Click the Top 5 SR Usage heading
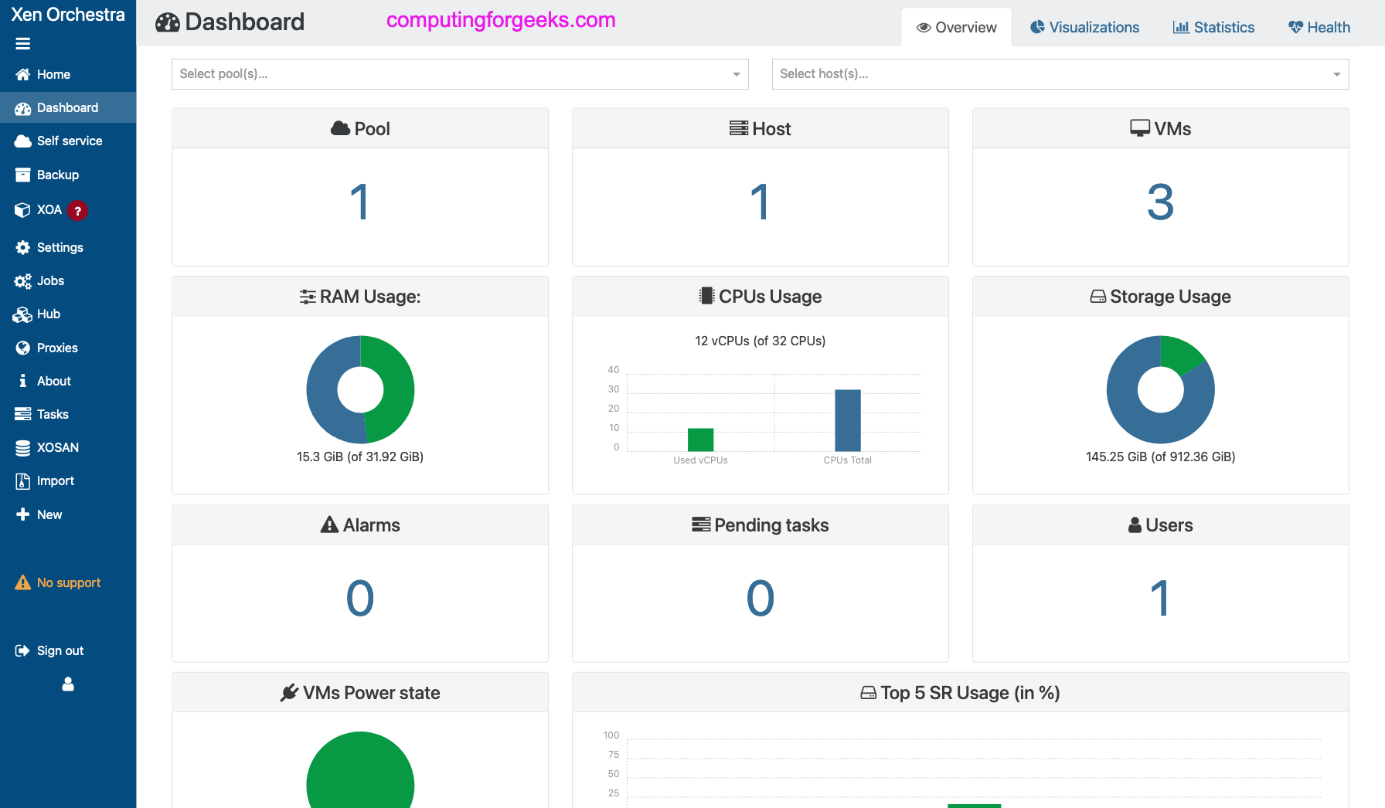The image size is (1385, 808). [961, 693]
